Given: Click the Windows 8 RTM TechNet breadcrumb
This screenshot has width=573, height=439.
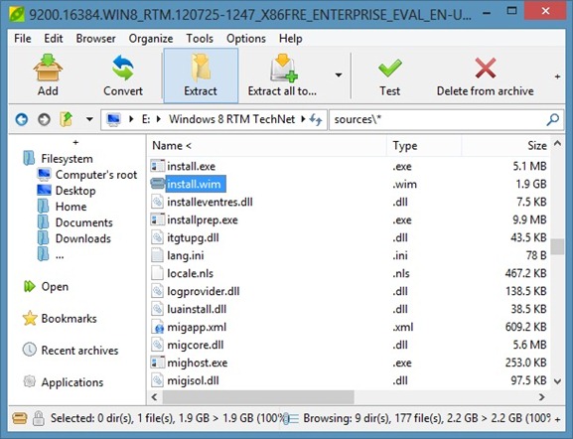Looking at the screenshot, I should pos(231,119).
